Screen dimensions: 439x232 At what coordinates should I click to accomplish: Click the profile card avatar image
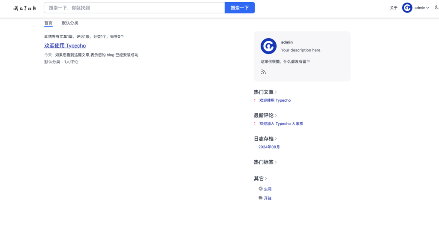point(268,46)
